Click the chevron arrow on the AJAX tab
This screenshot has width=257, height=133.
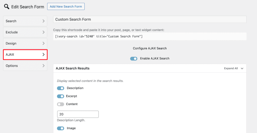[43, 54]
